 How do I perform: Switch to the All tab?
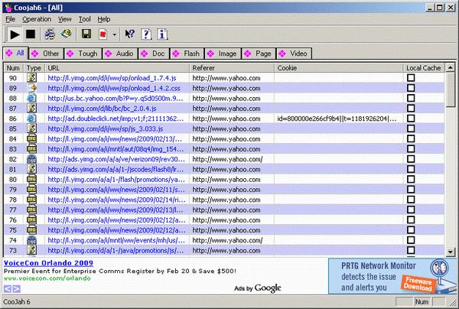pos(15,53)
